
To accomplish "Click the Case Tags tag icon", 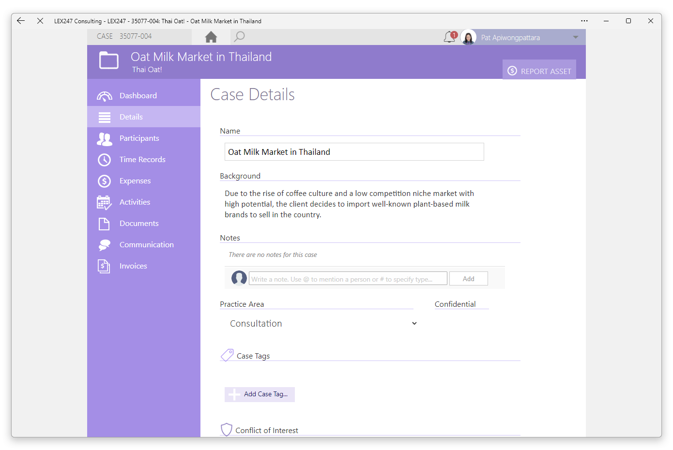I will coord(227,355).
